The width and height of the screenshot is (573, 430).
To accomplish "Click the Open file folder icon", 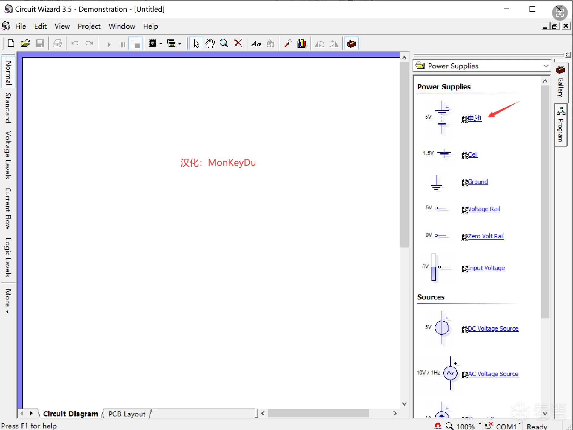I will pyautogui.click(x=25, y=44).
